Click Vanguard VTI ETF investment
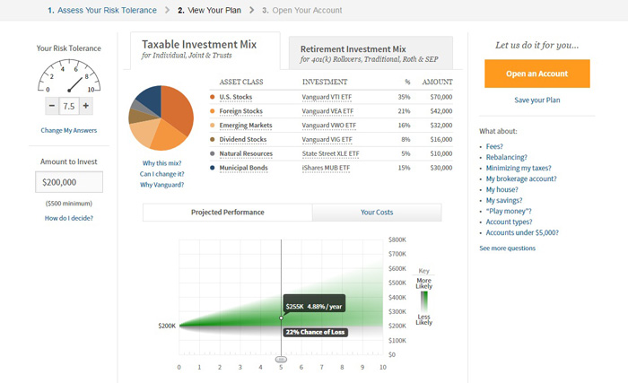 click(x=327, y=97)
